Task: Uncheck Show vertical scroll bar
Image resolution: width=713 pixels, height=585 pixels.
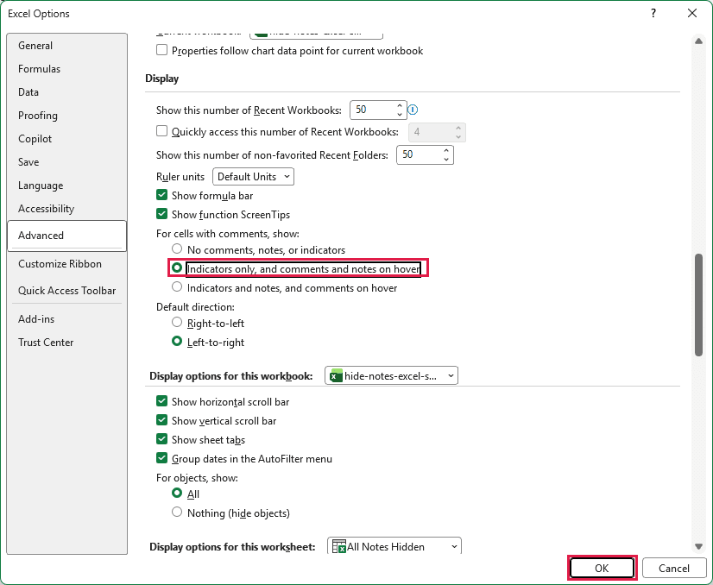Action: (162, 420)
